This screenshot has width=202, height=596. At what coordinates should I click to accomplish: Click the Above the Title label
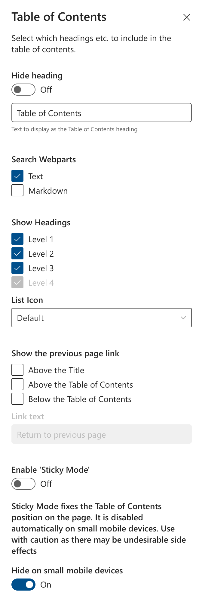(x=56, y=370)
